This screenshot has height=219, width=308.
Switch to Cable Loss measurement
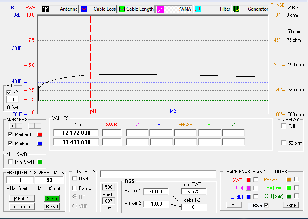coord(98,9)
